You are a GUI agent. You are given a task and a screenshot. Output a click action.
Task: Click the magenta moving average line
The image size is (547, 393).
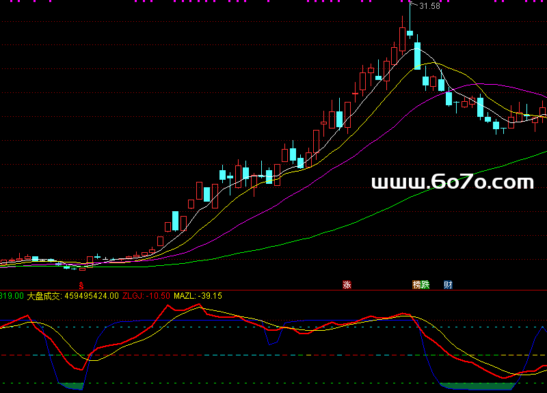coord(479,85)
